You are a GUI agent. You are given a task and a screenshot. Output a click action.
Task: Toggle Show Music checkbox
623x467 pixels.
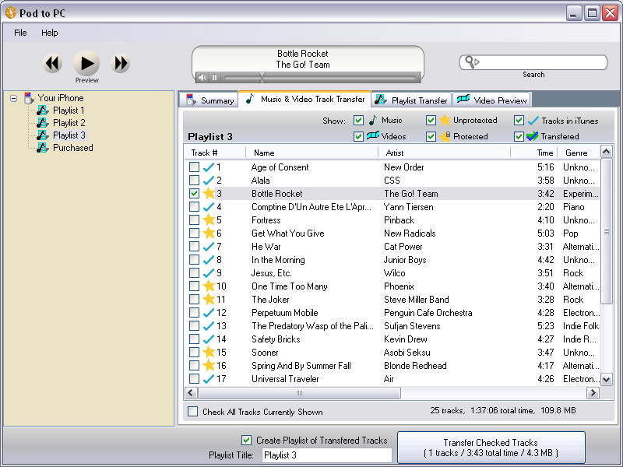click(358, 121)
